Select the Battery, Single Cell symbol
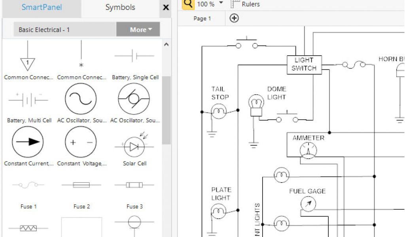This screenshot has width=405, height=237. [x=135, y=57]
